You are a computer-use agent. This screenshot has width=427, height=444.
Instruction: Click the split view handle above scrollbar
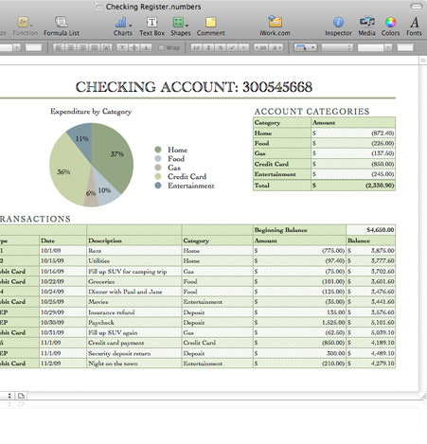click(x=423, y=61)
